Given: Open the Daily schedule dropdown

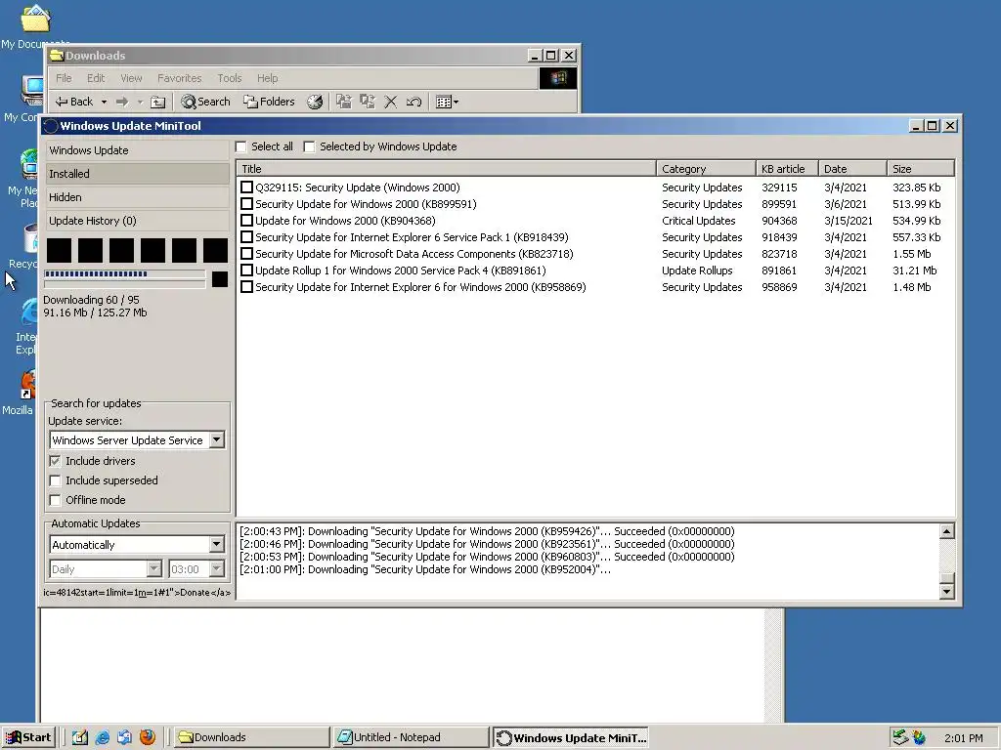Looking at the screenshot, I should click(x=153, y=569).
